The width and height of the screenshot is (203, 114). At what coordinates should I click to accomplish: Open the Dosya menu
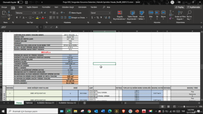(x=4, y=7)
